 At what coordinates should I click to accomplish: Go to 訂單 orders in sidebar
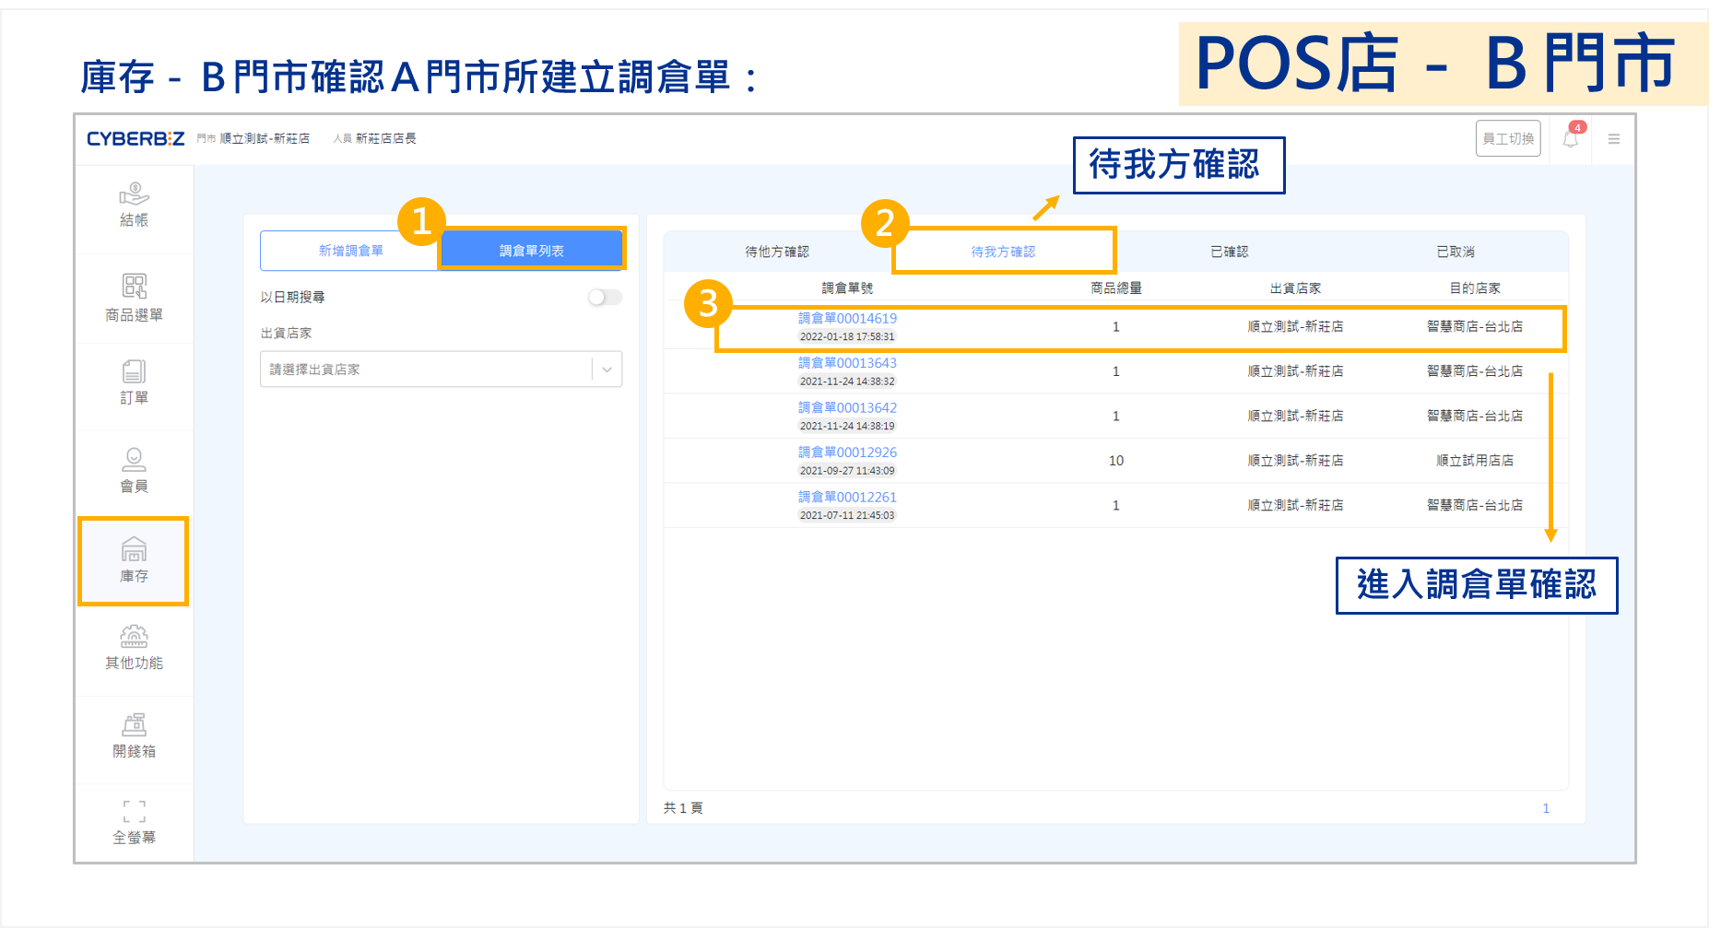[134, 382]
